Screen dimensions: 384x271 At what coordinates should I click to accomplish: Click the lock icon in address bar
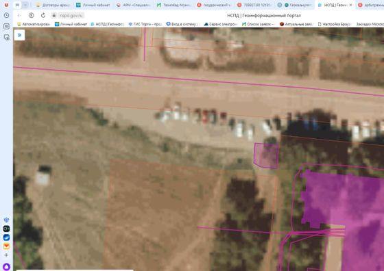54,15
